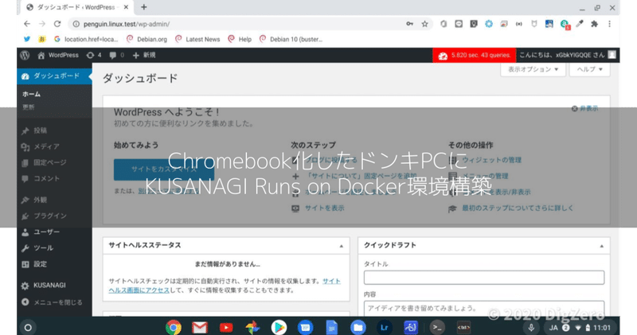
Task: Collapse the サイトヘルスステータス panel
Action: point(342,246)
